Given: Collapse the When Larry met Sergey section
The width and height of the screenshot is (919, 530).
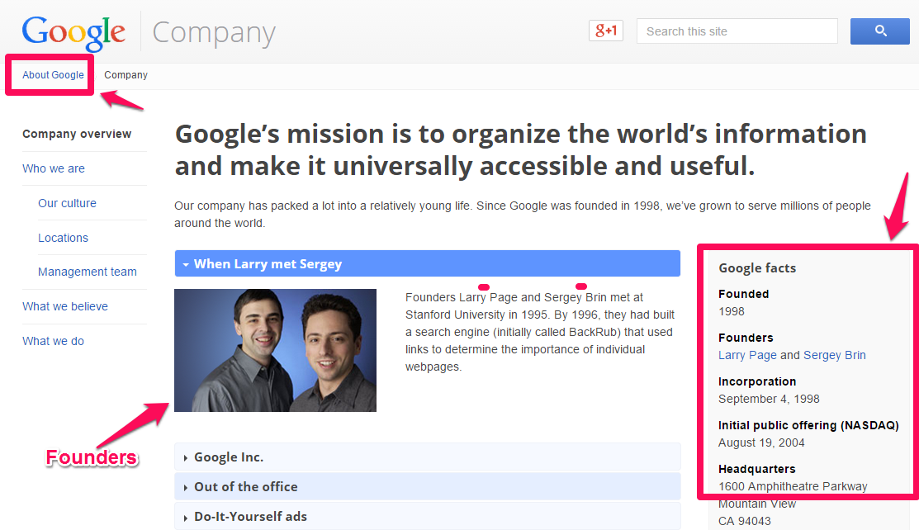Looking at the screenshot, I should click(x=268, y=264).
